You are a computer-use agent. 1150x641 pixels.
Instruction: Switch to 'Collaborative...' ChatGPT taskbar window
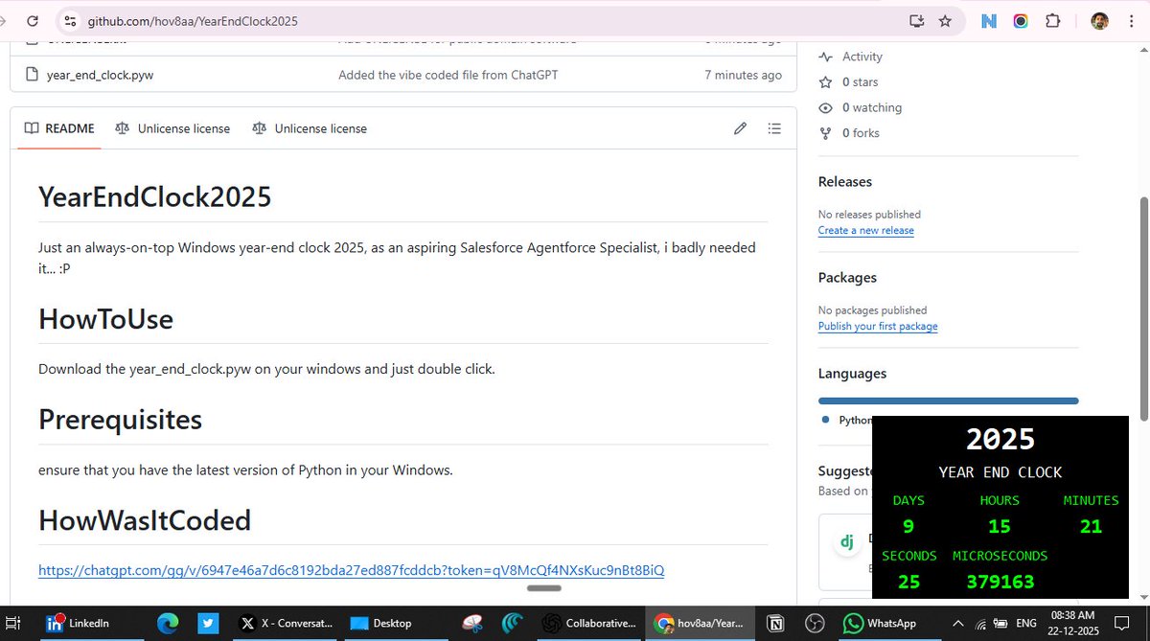tap(588, 623)
